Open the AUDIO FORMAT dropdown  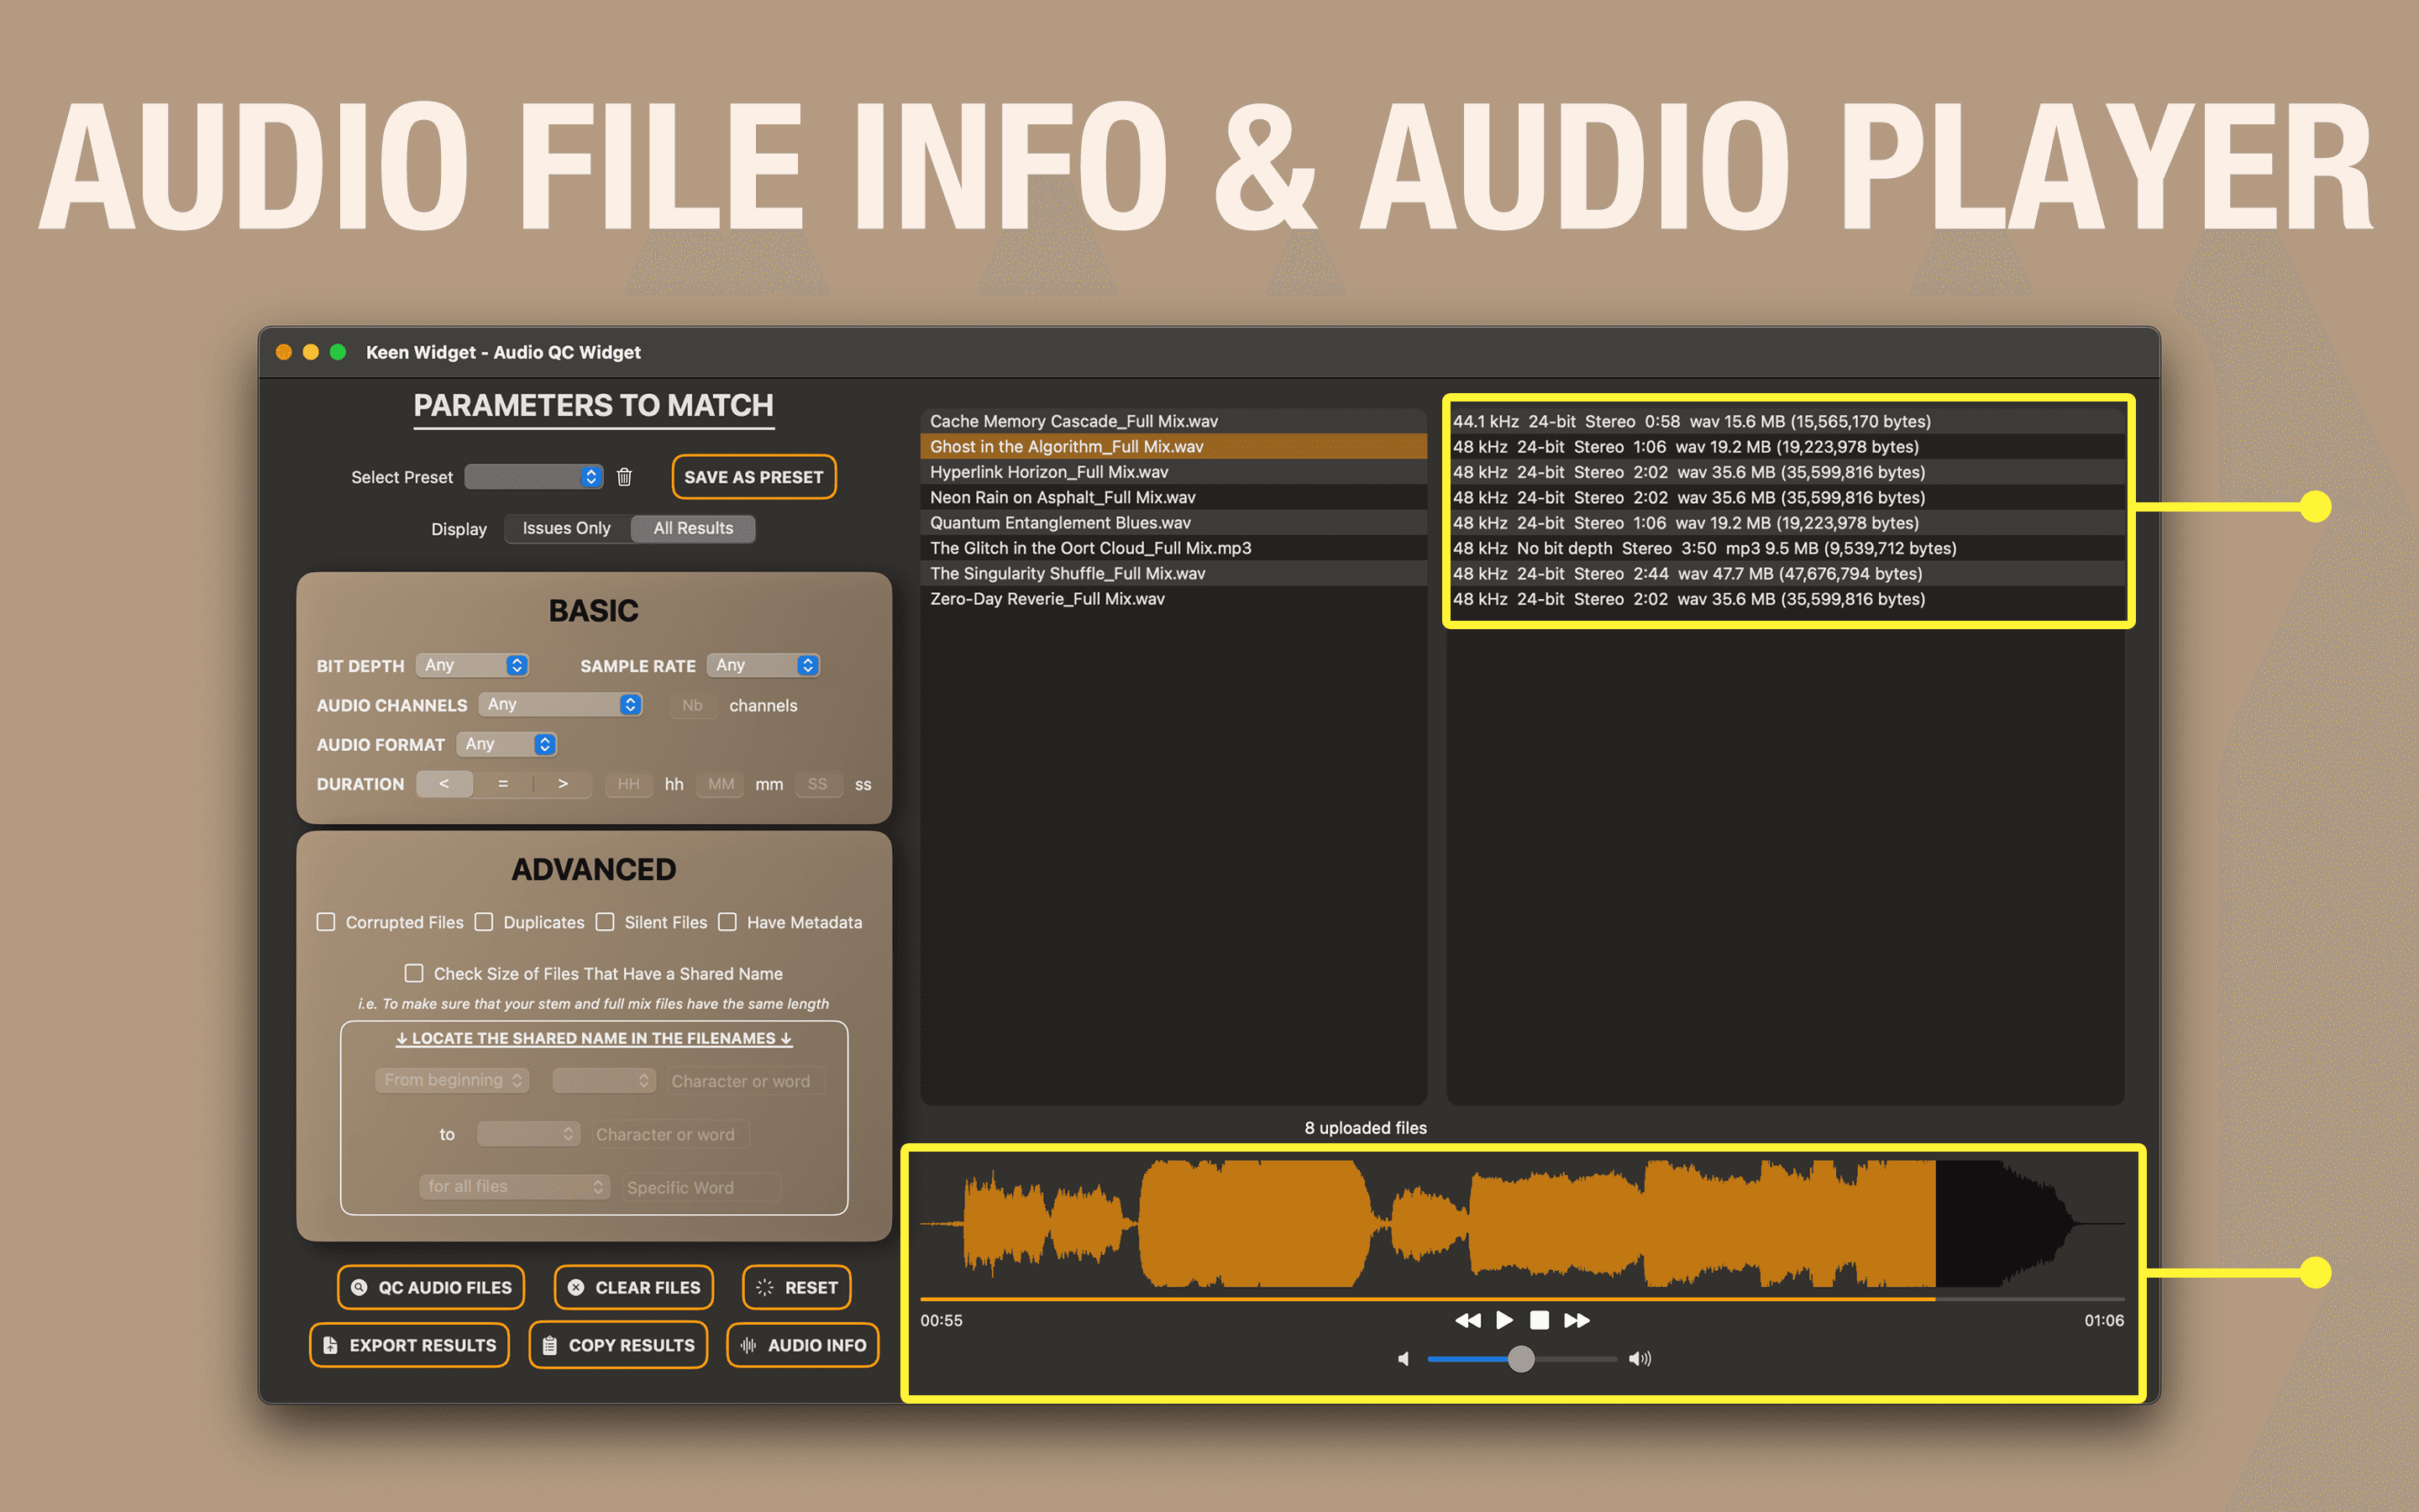(x=506, y=744)
